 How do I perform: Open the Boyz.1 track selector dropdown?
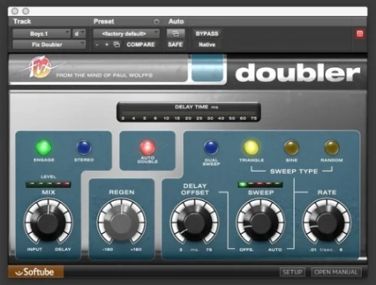click(x=41, y=33)
